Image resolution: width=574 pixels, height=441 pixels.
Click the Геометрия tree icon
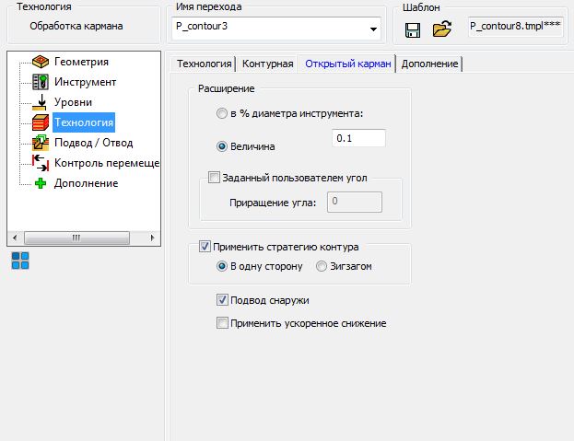pos(41,62)
